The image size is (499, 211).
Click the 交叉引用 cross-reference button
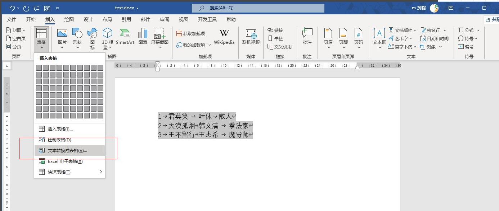(x=280, y=47)
